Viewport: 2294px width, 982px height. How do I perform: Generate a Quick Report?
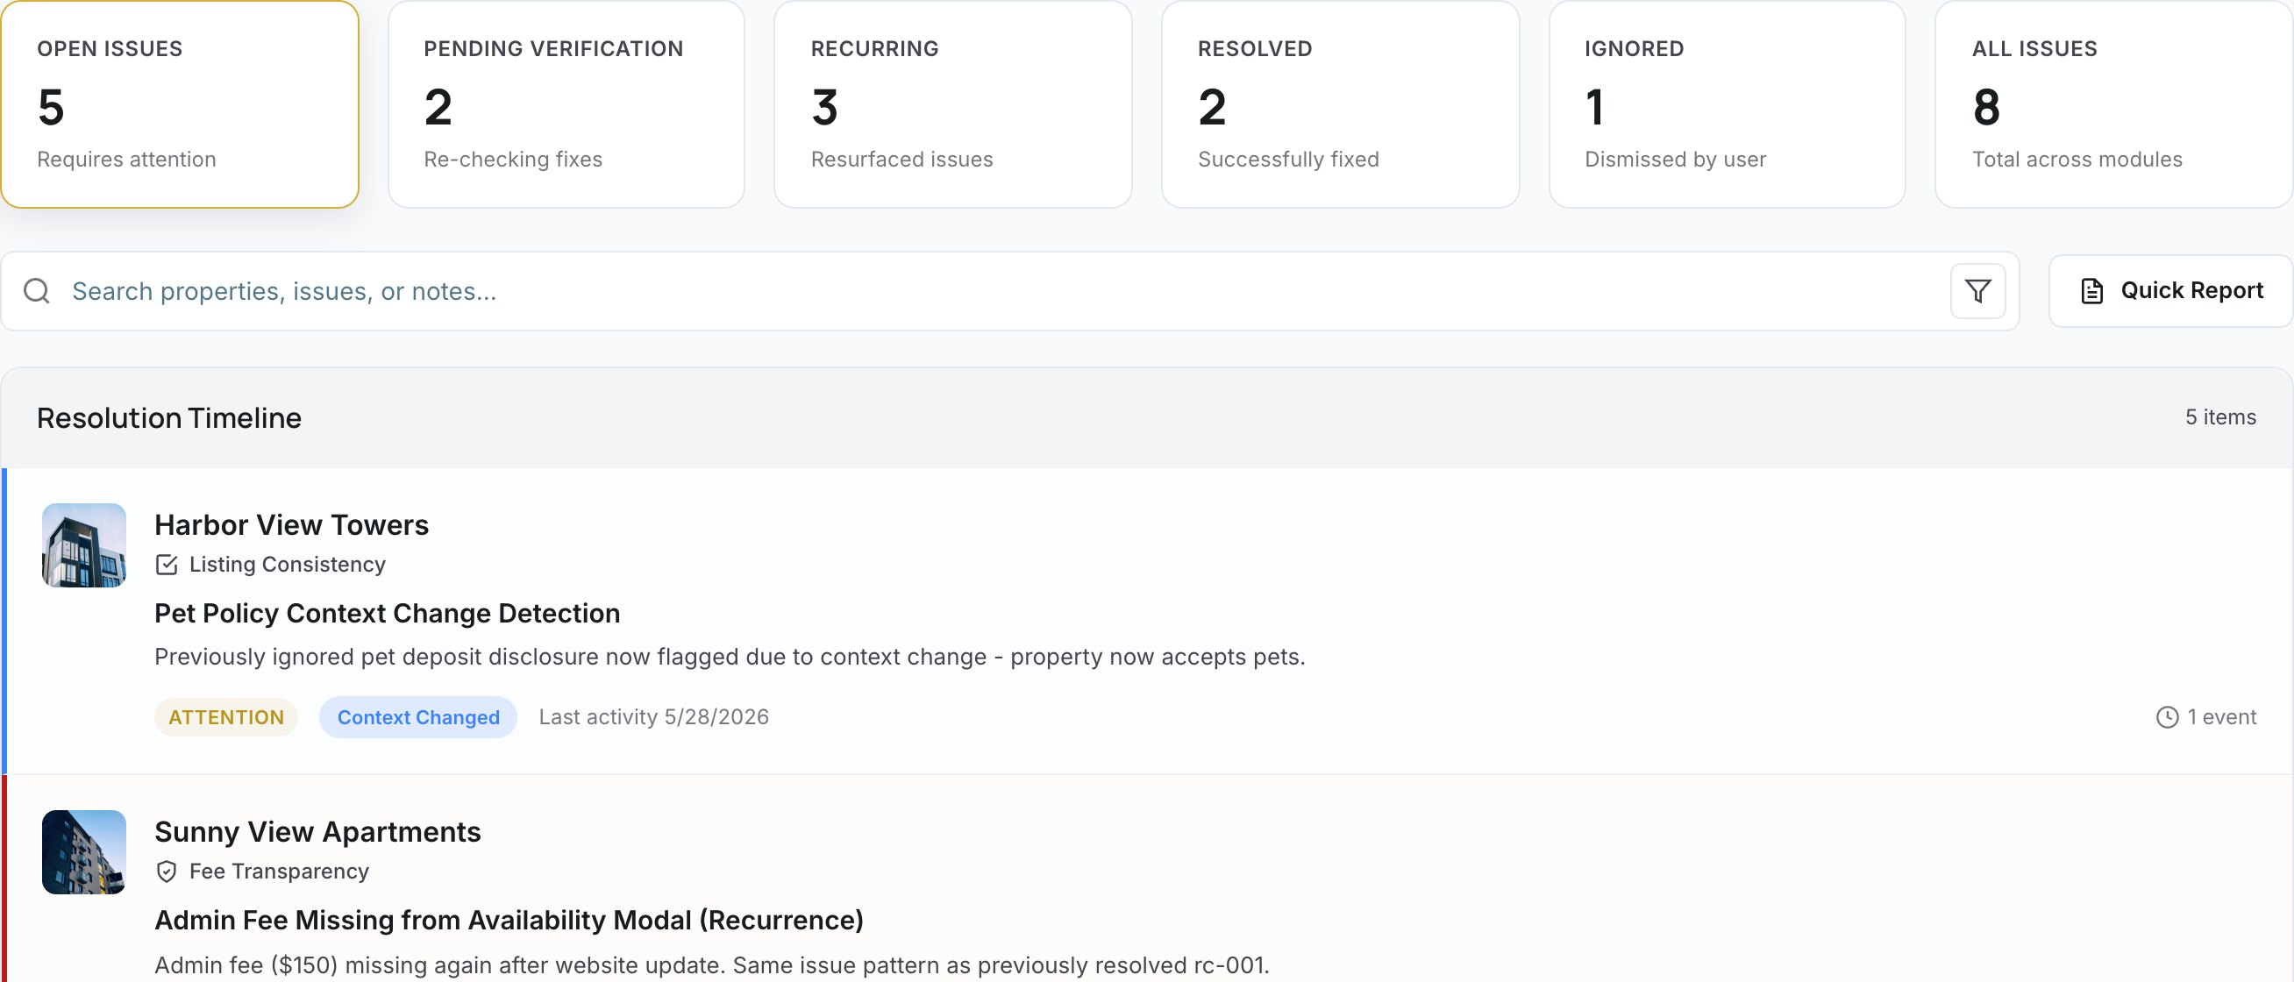coord(2171,291)
